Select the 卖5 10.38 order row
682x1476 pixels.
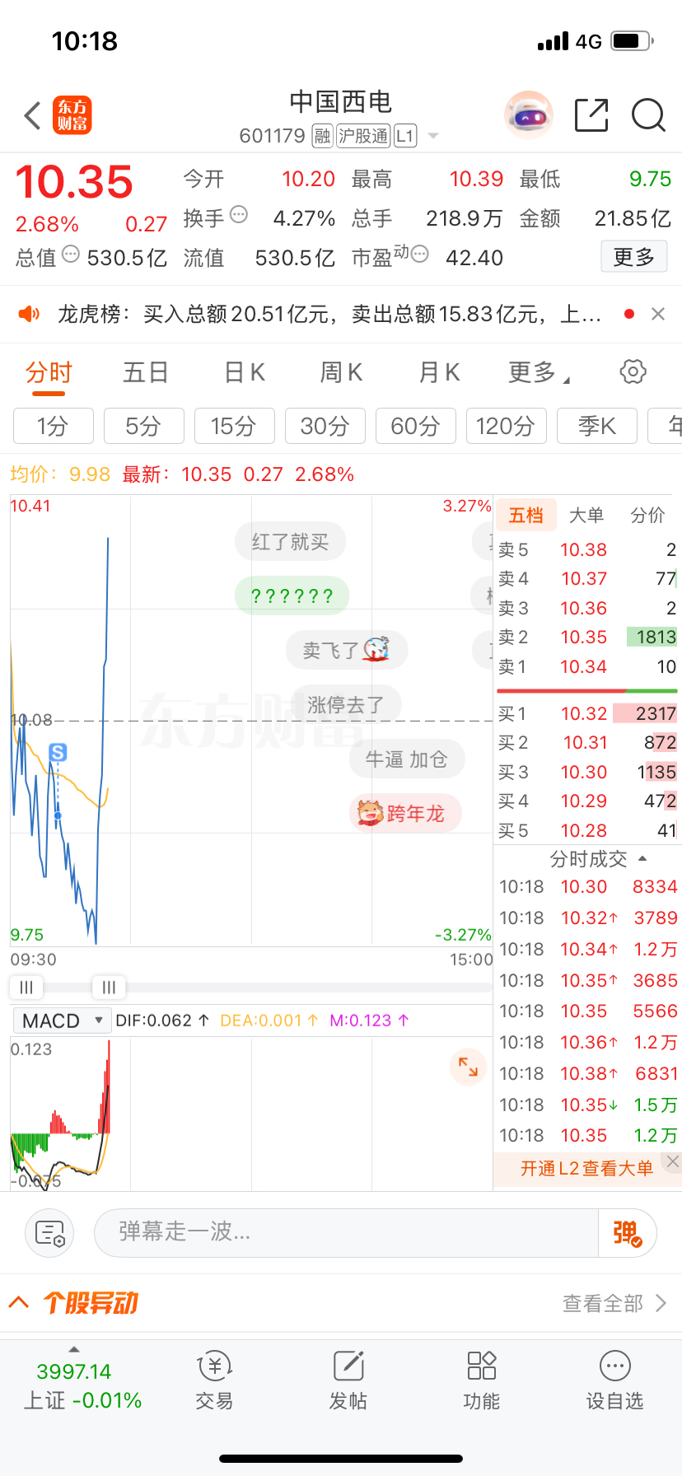click(586, 549)
